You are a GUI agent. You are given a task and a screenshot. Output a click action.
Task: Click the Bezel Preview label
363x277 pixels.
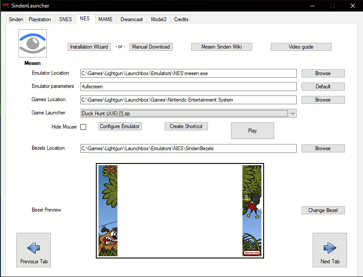pyautogui.click(x=46, y=210)
